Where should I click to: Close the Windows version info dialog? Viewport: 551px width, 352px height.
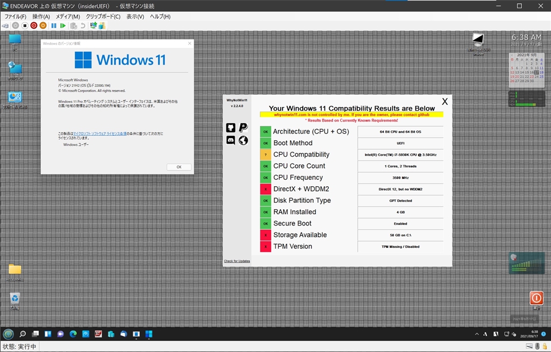click(190, 43)
